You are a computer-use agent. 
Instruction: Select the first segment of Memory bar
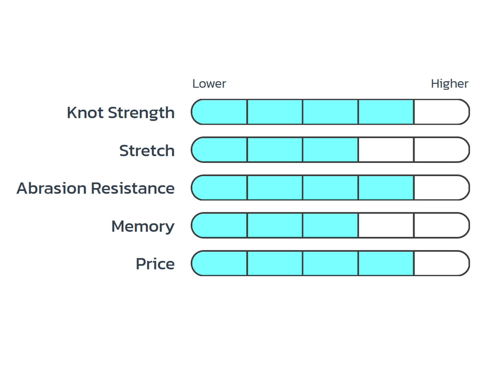coord(220,225)
